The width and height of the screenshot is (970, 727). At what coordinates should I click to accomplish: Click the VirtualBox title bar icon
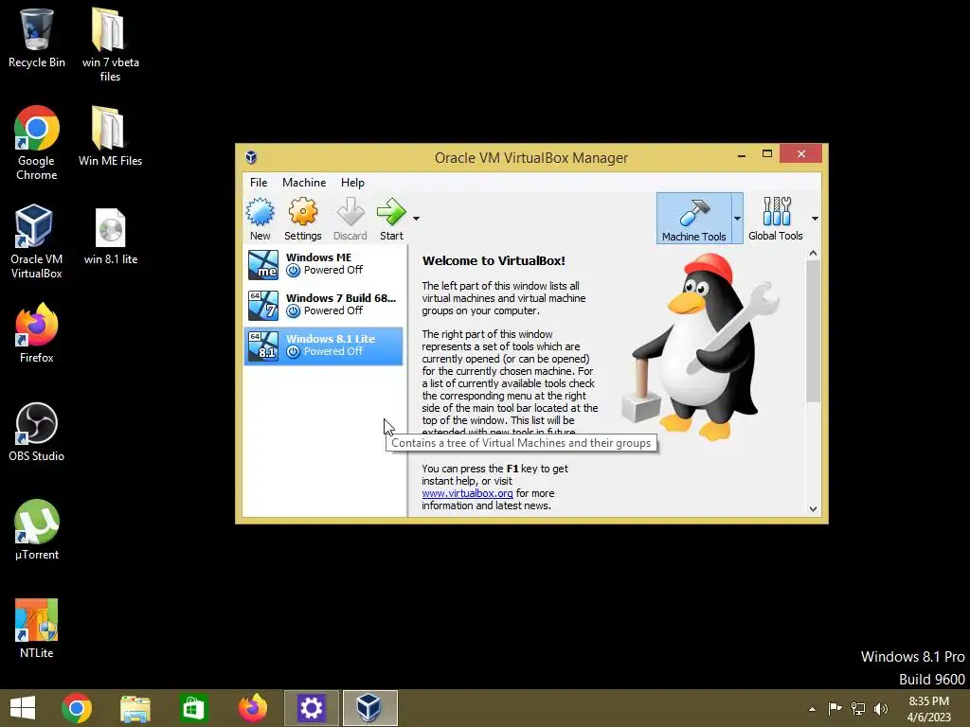click(x=251, y=158)
